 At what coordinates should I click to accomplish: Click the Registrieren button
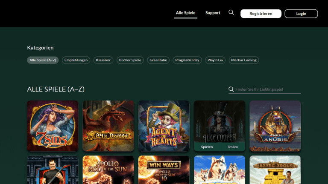(x=261, y=14)
